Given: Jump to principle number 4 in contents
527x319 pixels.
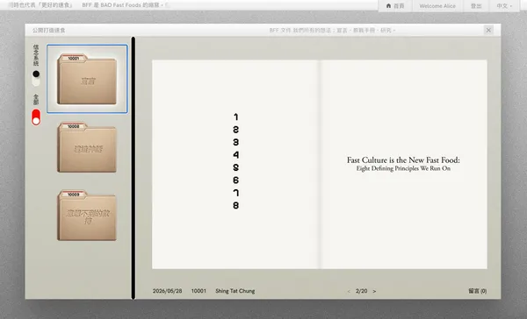Looking at the screenshot, I should [236, 155].
